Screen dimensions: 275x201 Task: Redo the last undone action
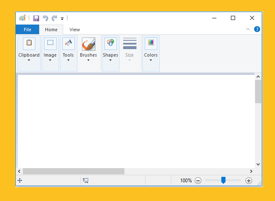point(55,18)
